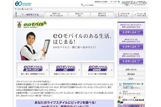Click the hero banner eoモバイルのある生活
Image resolution: width=161 pixels, height=107 pixels.
point(65,45)
